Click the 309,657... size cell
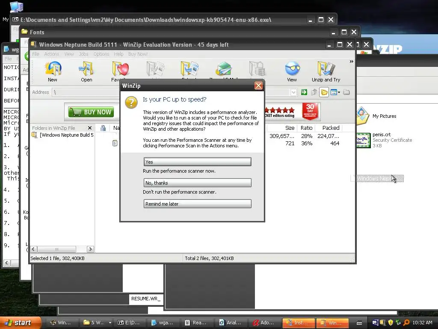 pos(281,136)
